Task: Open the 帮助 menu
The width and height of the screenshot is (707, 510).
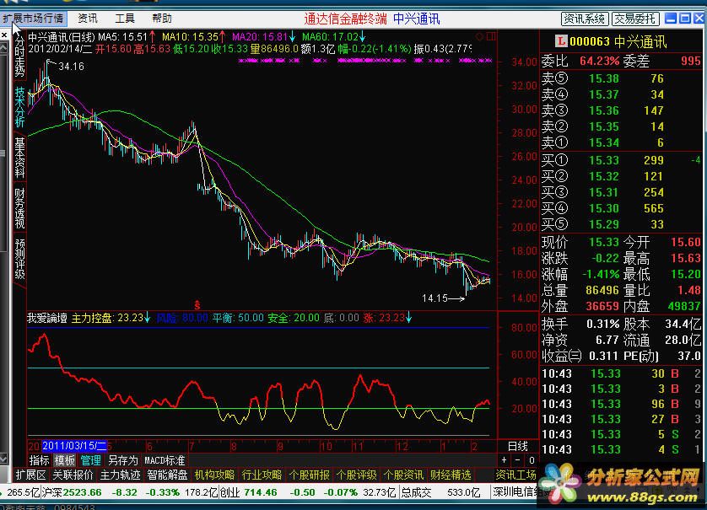Action: coord(162,19)
